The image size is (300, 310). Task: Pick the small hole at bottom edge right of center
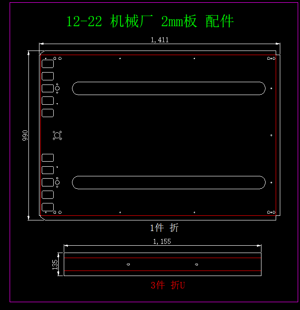[194, 213]
